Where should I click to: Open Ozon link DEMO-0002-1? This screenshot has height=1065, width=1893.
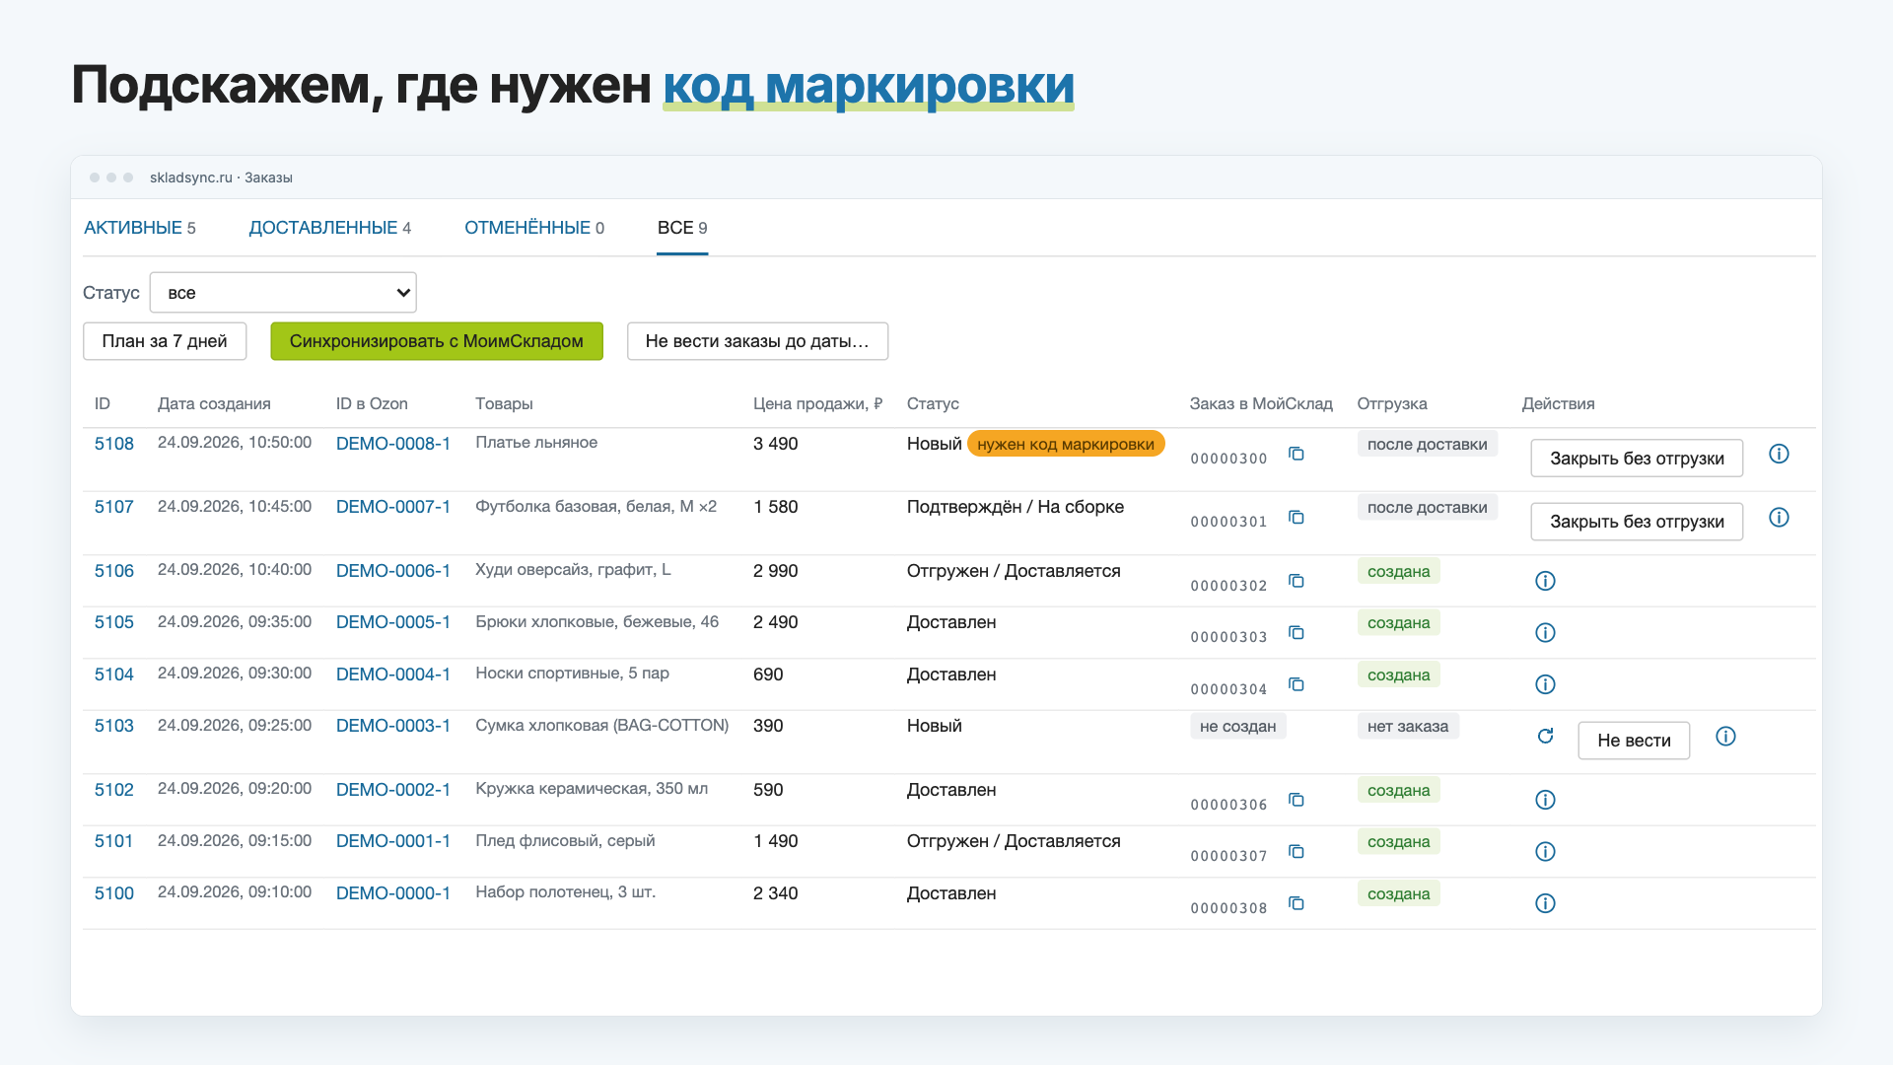coord(393,790)
